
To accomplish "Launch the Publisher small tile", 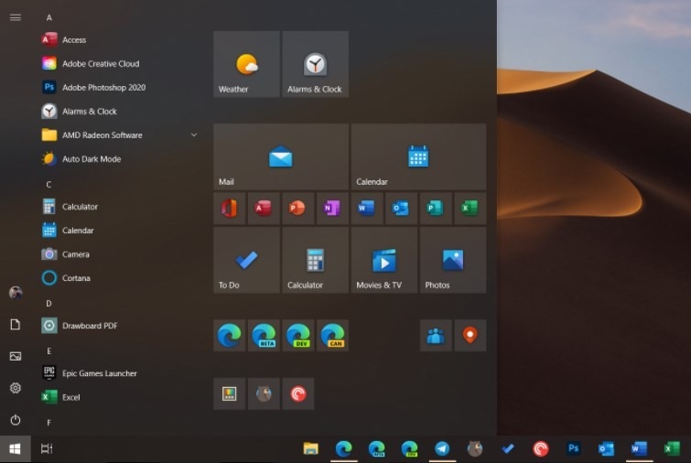I will [x=436, y=208].
